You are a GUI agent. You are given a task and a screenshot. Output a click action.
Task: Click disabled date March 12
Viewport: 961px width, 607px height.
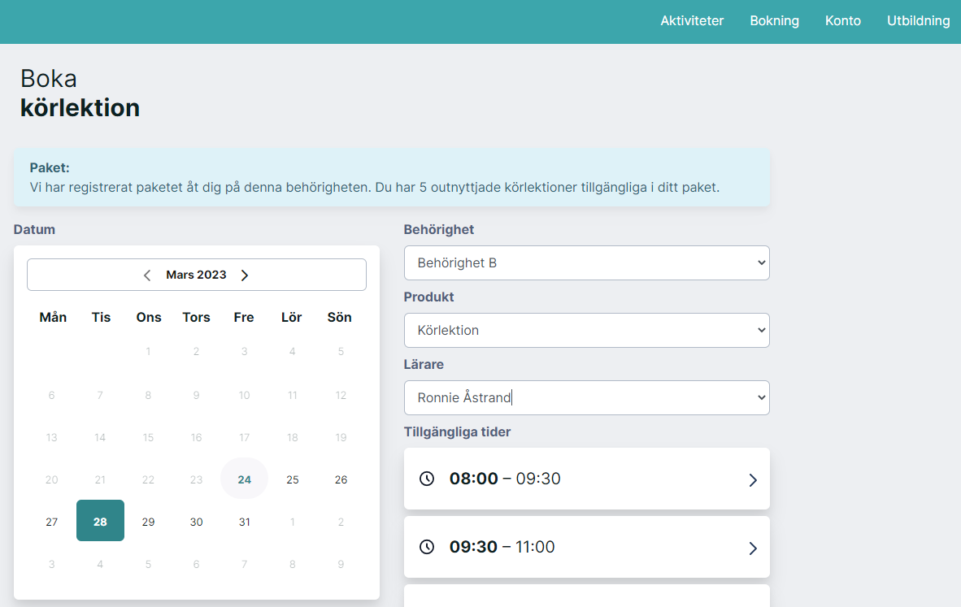(341, 395)
